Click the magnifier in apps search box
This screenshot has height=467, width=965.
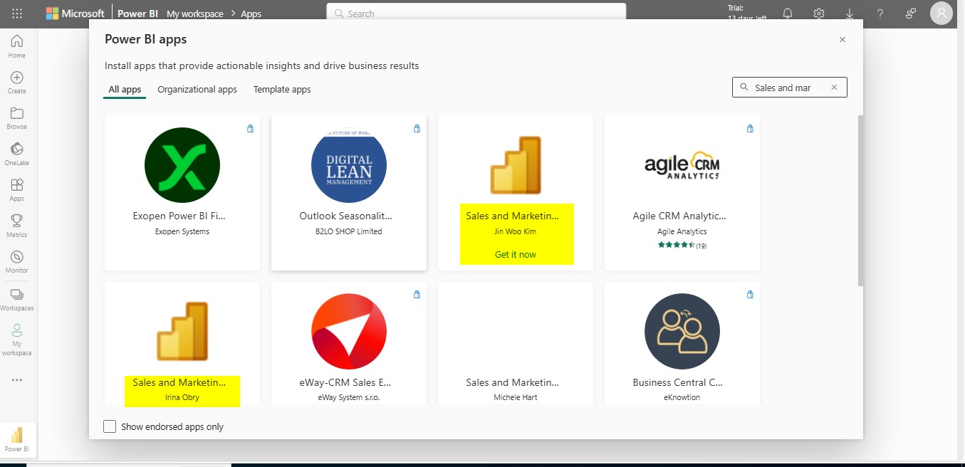pos(745,88)
